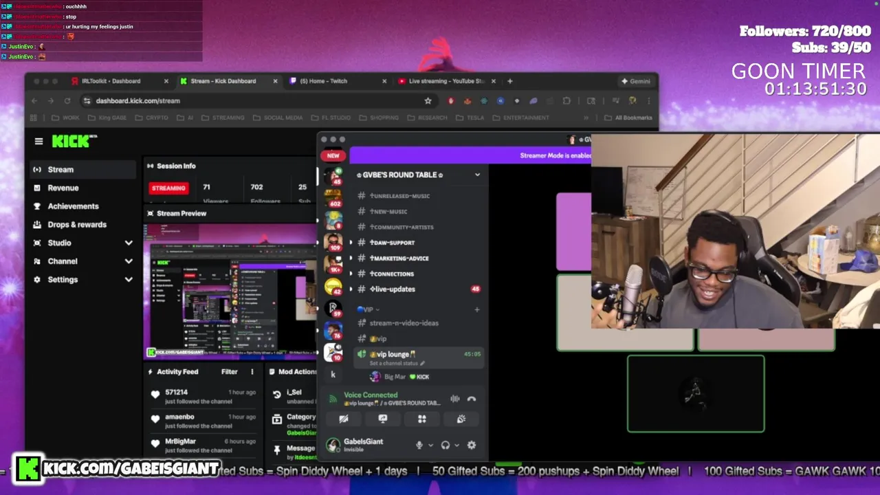Click heart icon next to amaenbo
Screen dimensions: 880x495
click(x=155, y=419)
